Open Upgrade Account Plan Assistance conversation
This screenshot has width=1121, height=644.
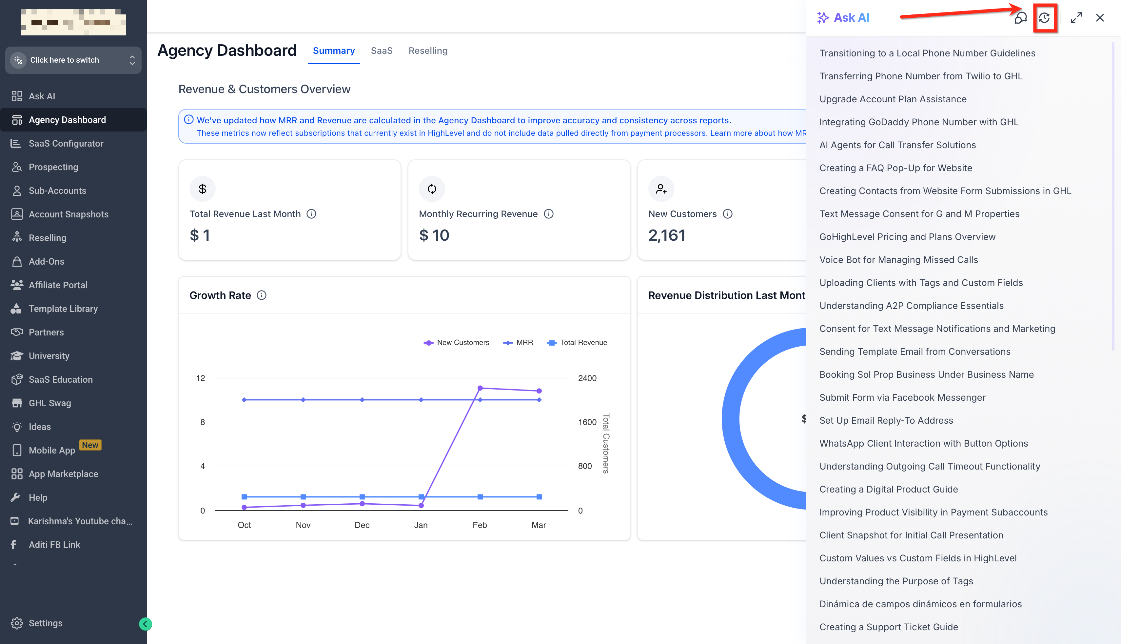tap(893, 99)
